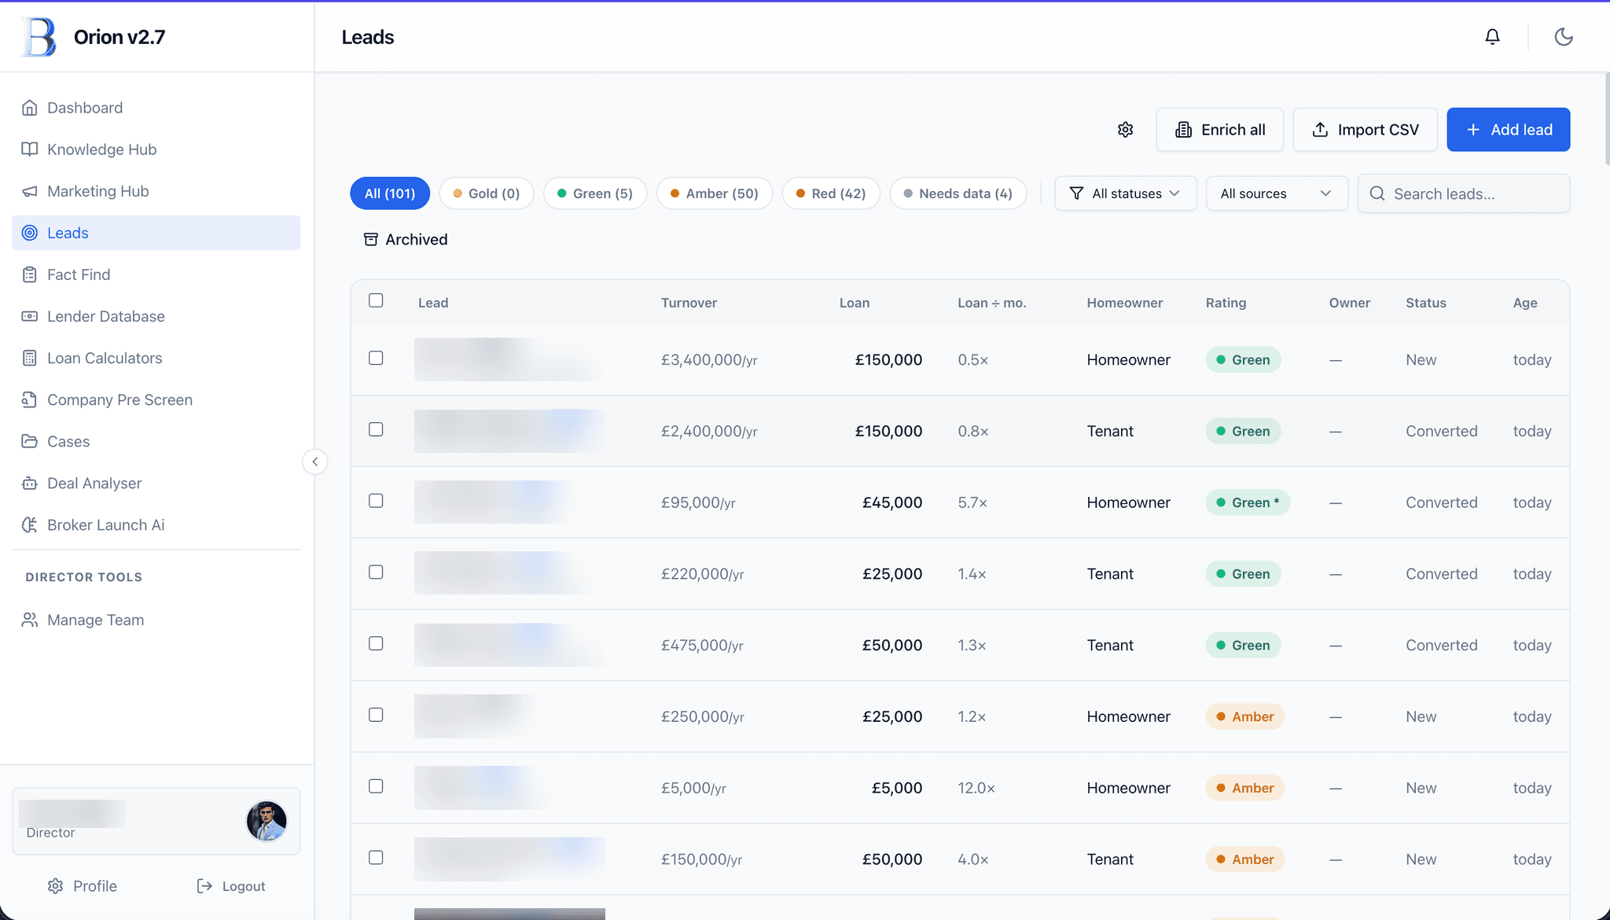The height and width of the screenshot is (920, 1610).
Task: Click the Deal Analyser bot icon
Action: click(30, 483)
